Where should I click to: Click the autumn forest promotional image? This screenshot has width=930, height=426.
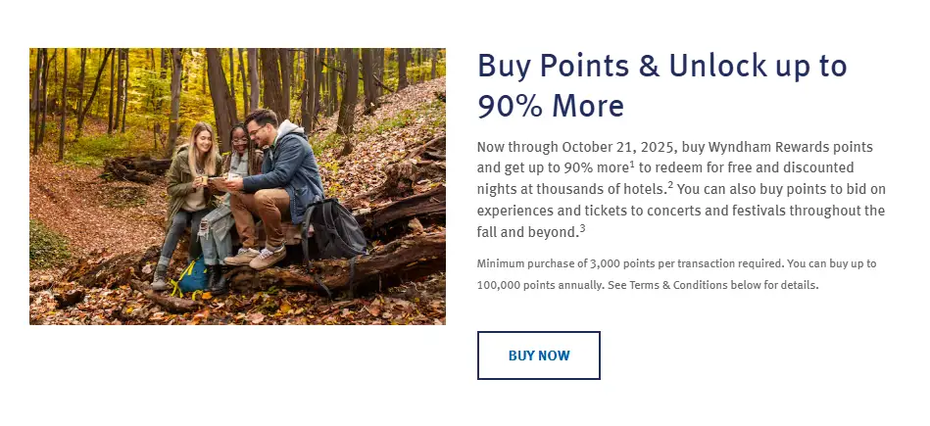[x=237, y=186]
